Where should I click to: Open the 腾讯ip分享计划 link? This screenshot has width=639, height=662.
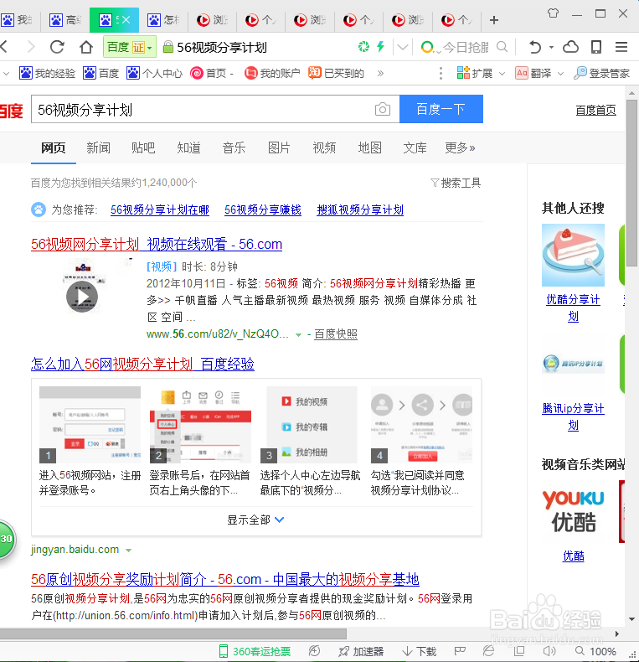pyautogui.click(x=573, y=416)
